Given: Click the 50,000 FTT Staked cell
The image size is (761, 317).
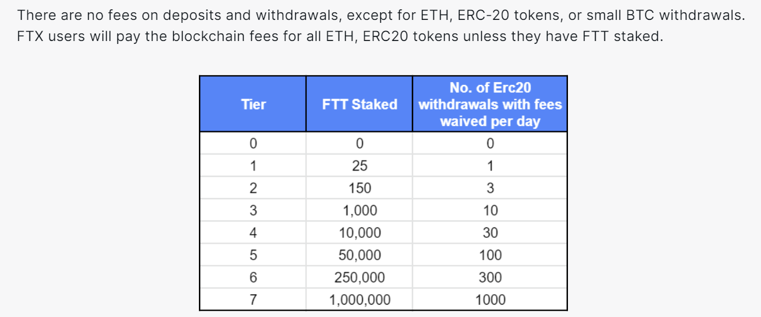Looking at the screenshot, I should (359, 255).
